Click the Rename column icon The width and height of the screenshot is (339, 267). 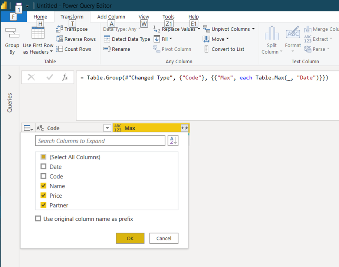(107, 49)
